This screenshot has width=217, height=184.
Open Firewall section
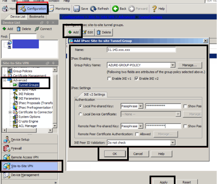pyautogui.click(x=30, y=148)
